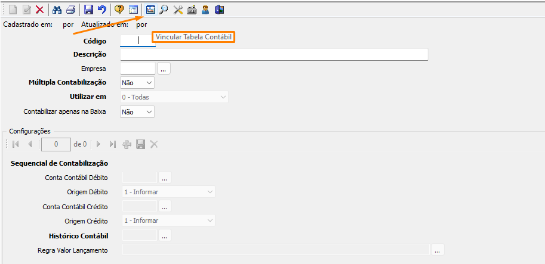Screen dimensions: 545x264
Task: Click the 'Configurações' group label
Action: point(30,131)
